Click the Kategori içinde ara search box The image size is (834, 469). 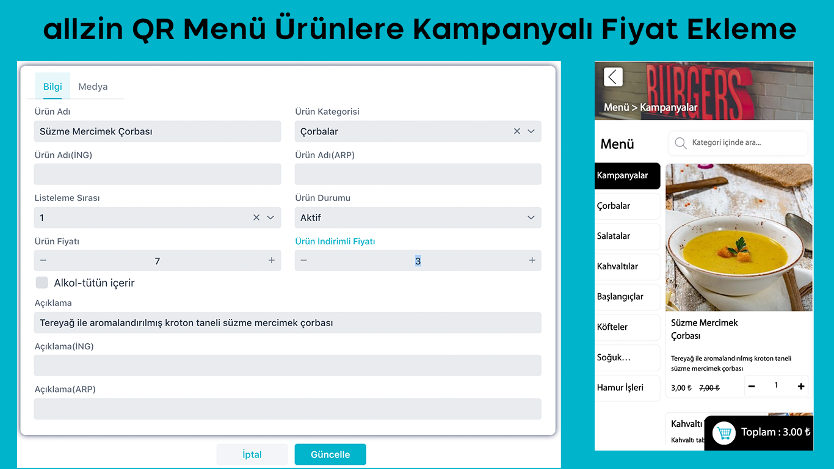tap(738, 143)
